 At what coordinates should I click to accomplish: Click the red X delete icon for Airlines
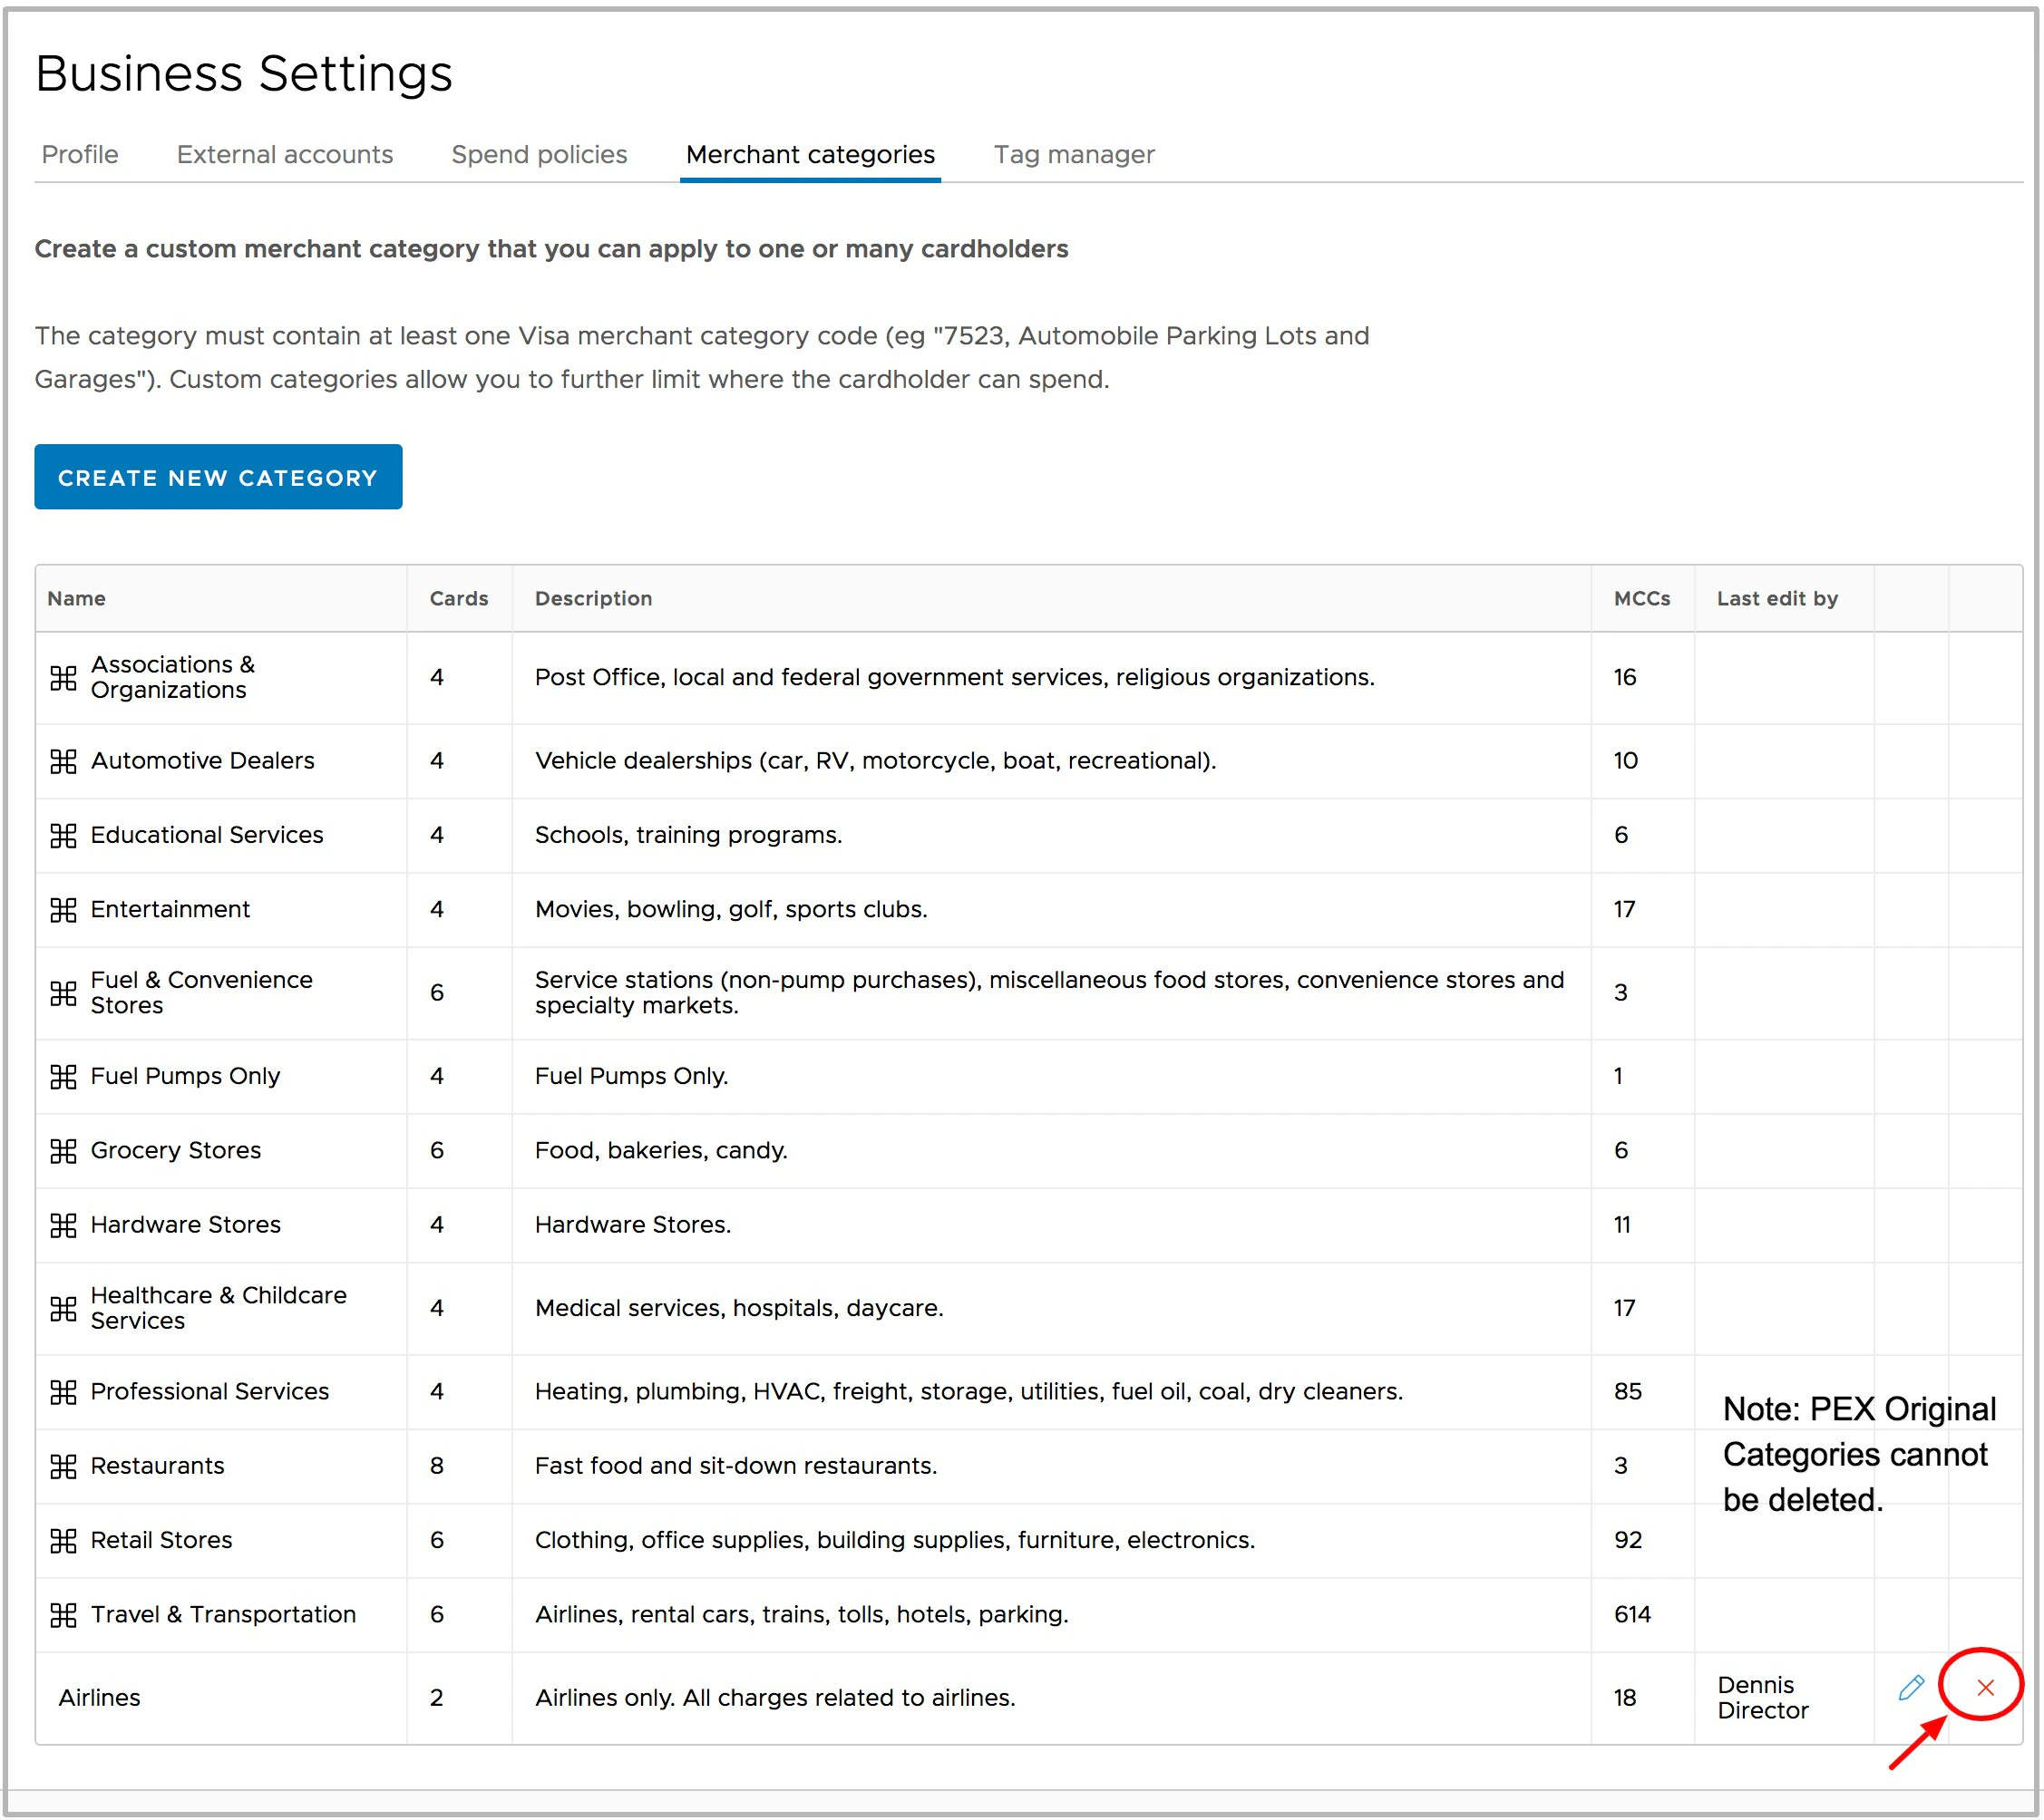1985,1688
